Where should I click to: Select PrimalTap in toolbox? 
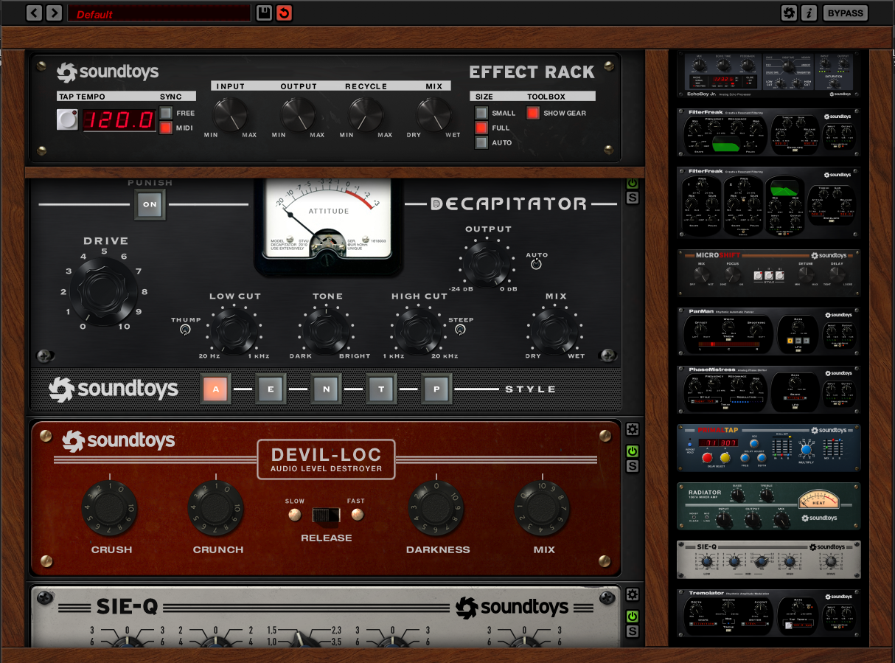coord(769,448)
